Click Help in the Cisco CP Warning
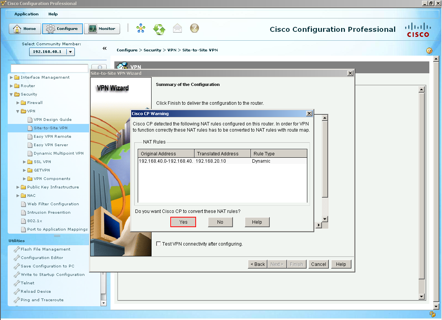The width and height of the screenshot is (442, 320). coord(257,222)
